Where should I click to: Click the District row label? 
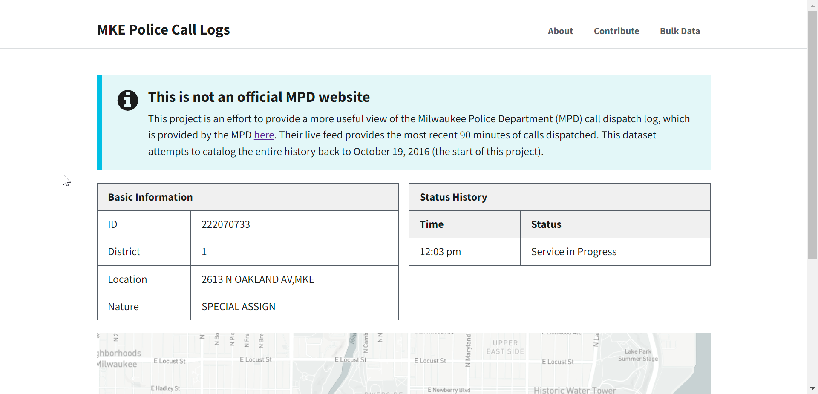click(124, 252)
